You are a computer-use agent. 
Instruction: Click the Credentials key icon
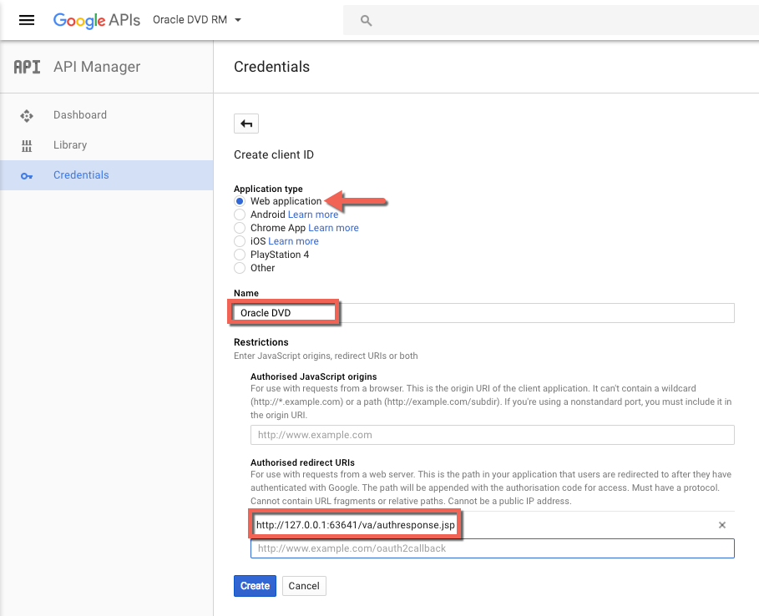pos(27,176)
